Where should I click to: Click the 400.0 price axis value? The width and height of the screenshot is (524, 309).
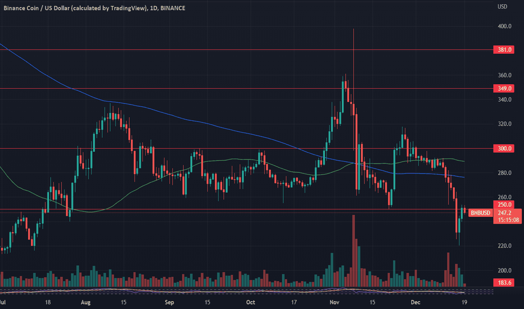click(x=504, y=26)
